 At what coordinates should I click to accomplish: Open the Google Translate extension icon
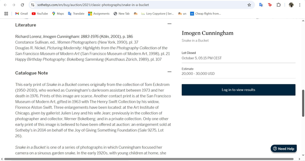261,5
